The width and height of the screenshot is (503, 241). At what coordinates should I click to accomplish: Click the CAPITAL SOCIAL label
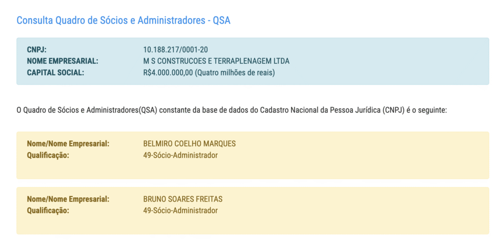point(56,73)
